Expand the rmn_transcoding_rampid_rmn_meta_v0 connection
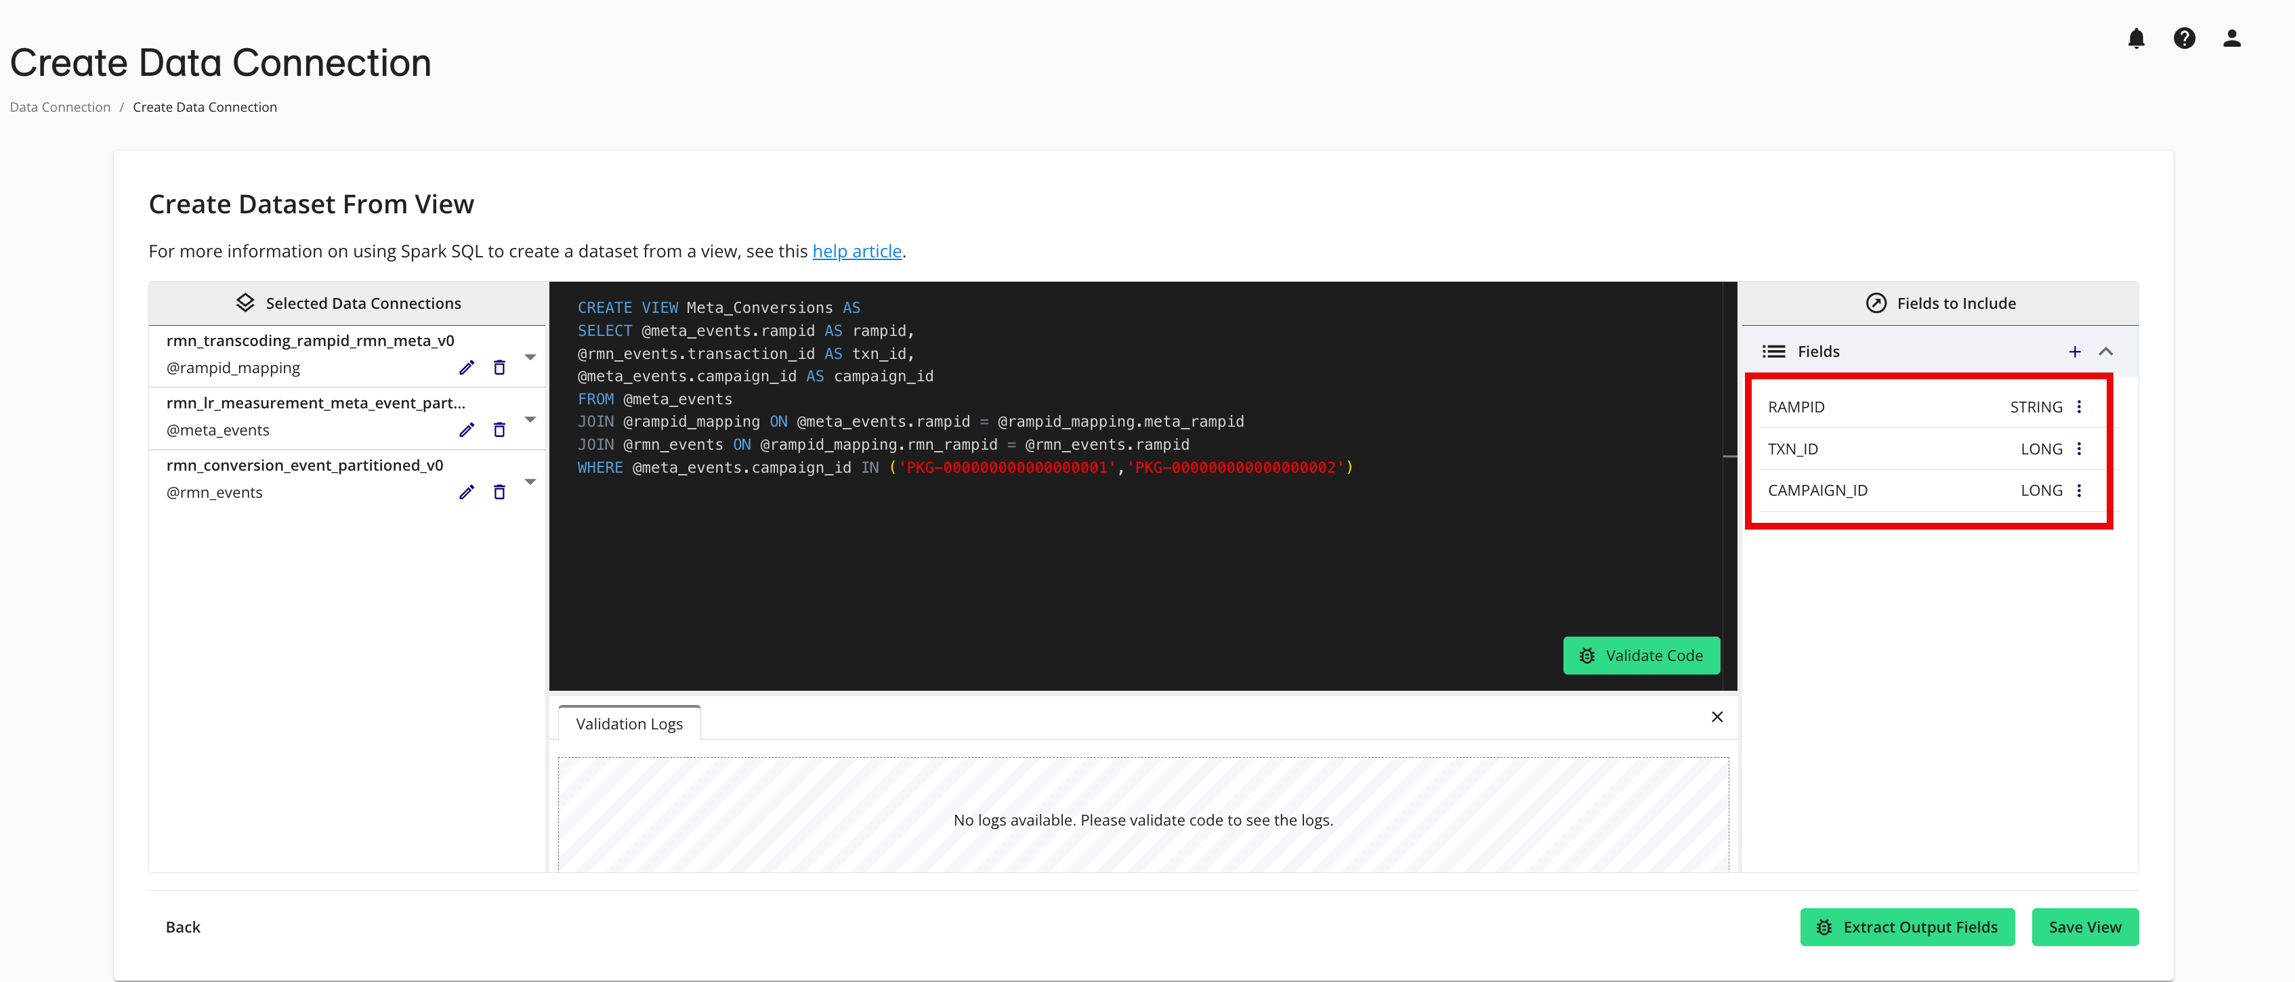 click(530, 356)
